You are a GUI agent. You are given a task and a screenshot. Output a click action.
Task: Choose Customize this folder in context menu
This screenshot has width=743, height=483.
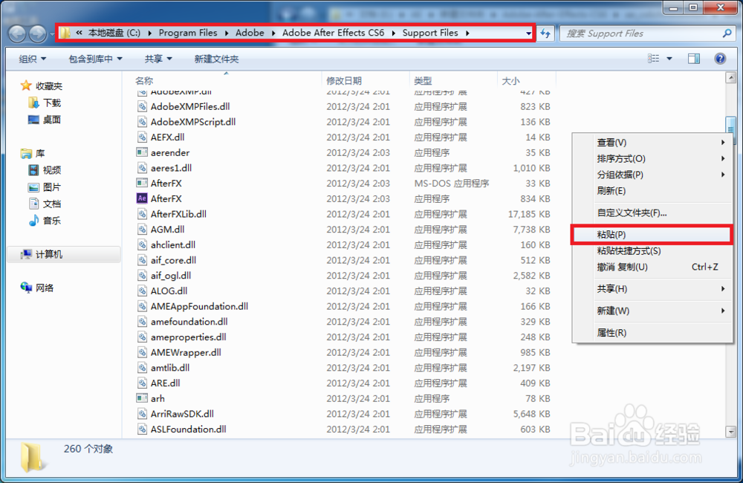(x=652, y=213)
